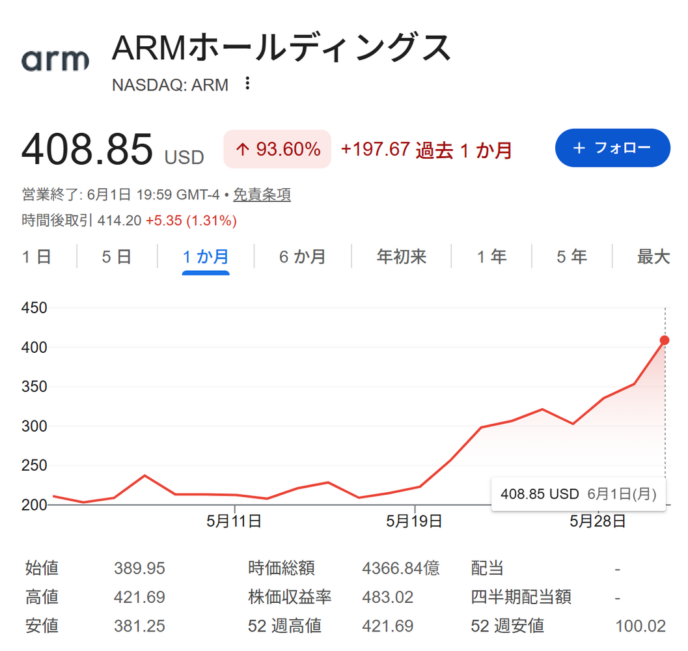Click the NASDAQ: ARM ticker text
688x651 pixels.
pos(171,85)
